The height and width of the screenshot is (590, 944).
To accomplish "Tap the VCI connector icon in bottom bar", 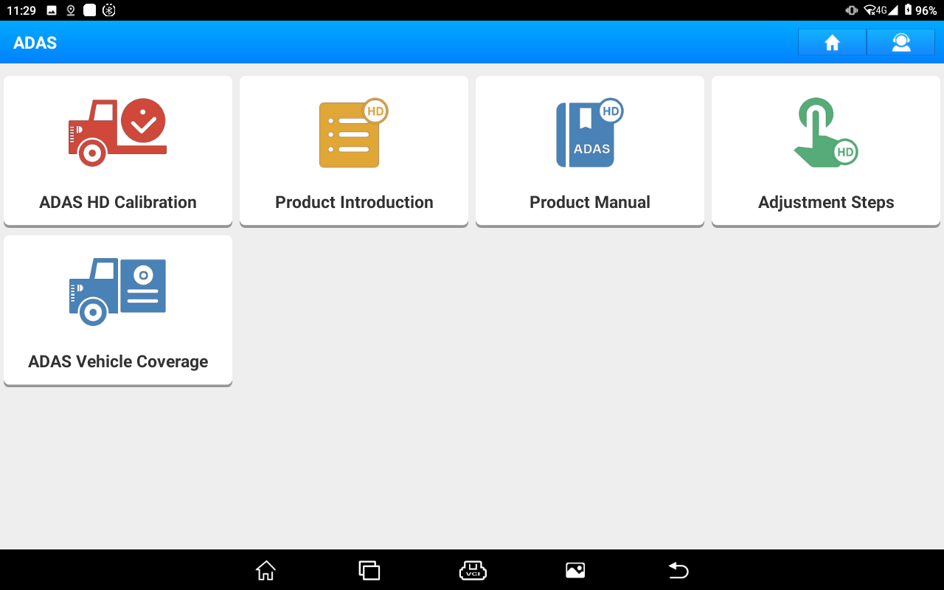I will (x=473, y=570).
